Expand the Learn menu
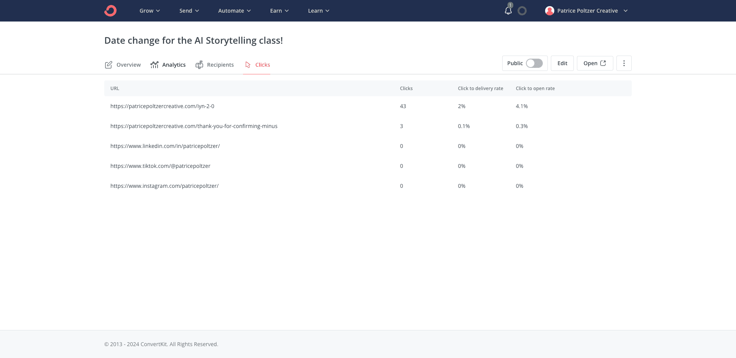The height and width of the screenshot is (358, 736). point(319,11)
